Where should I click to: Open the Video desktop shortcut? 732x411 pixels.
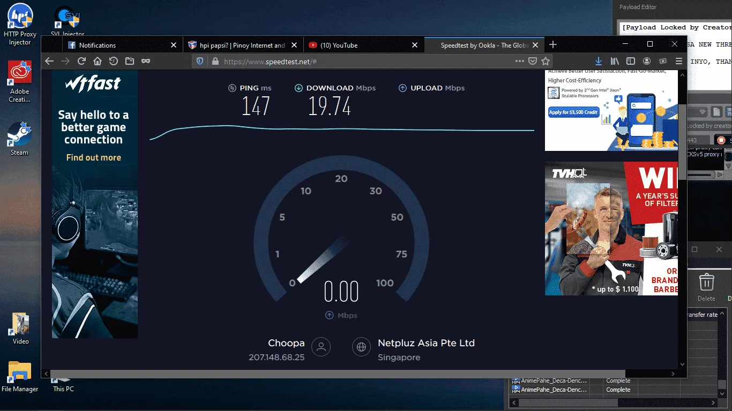(20, 328)
